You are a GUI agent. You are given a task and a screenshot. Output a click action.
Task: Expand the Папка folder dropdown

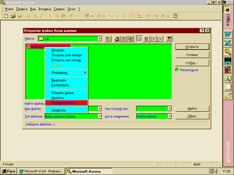click(99, 39)
